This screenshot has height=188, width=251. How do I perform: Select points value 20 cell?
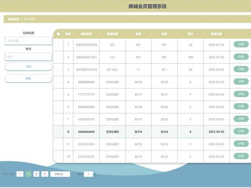tap(190, 70)
